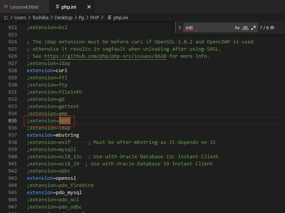The image size is (285, 213).
Task: Click line number 935 in the gutter
Action: (x=12, y=121)
